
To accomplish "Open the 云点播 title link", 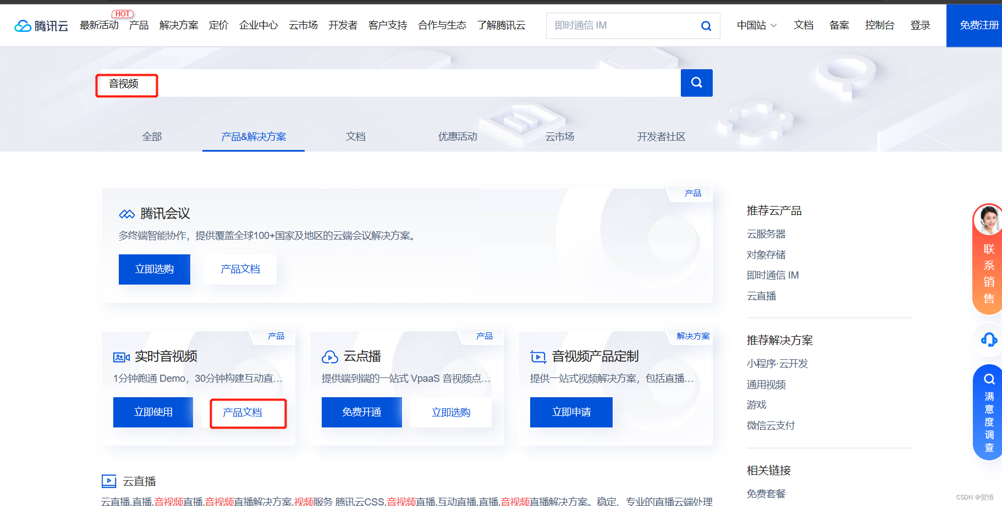I will pos(362,357).
